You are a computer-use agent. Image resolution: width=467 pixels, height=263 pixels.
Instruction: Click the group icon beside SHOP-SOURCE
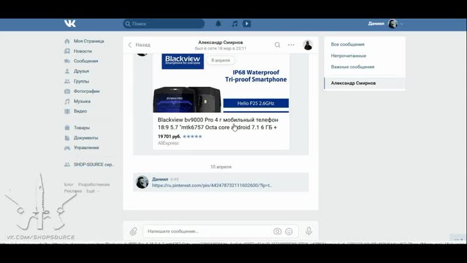67,164
